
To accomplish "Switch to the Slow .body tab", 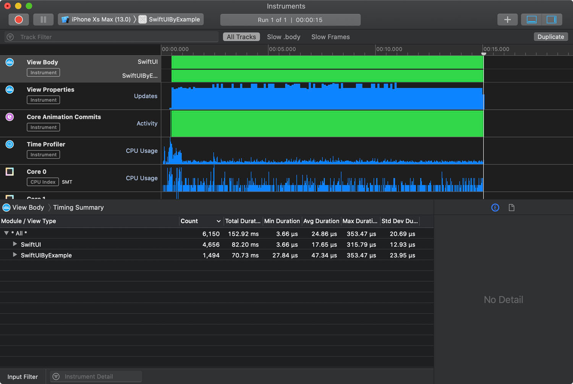I will [x=283, y=37].
